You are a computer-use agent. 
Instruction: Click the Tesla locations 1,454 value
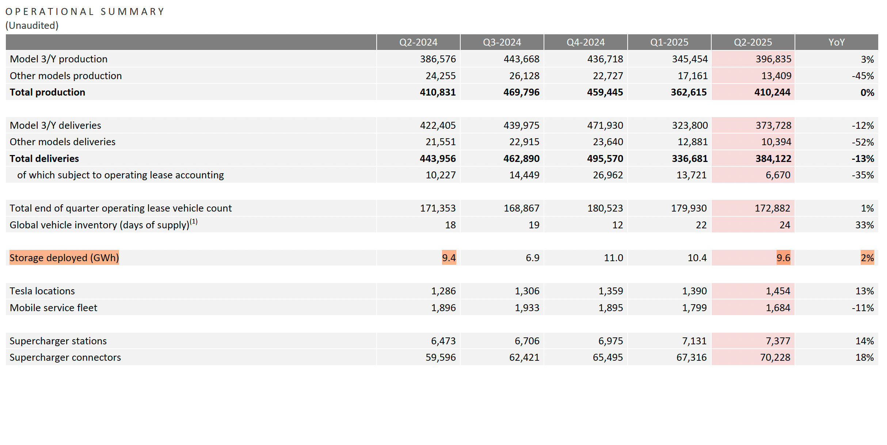tap(778, 291)
